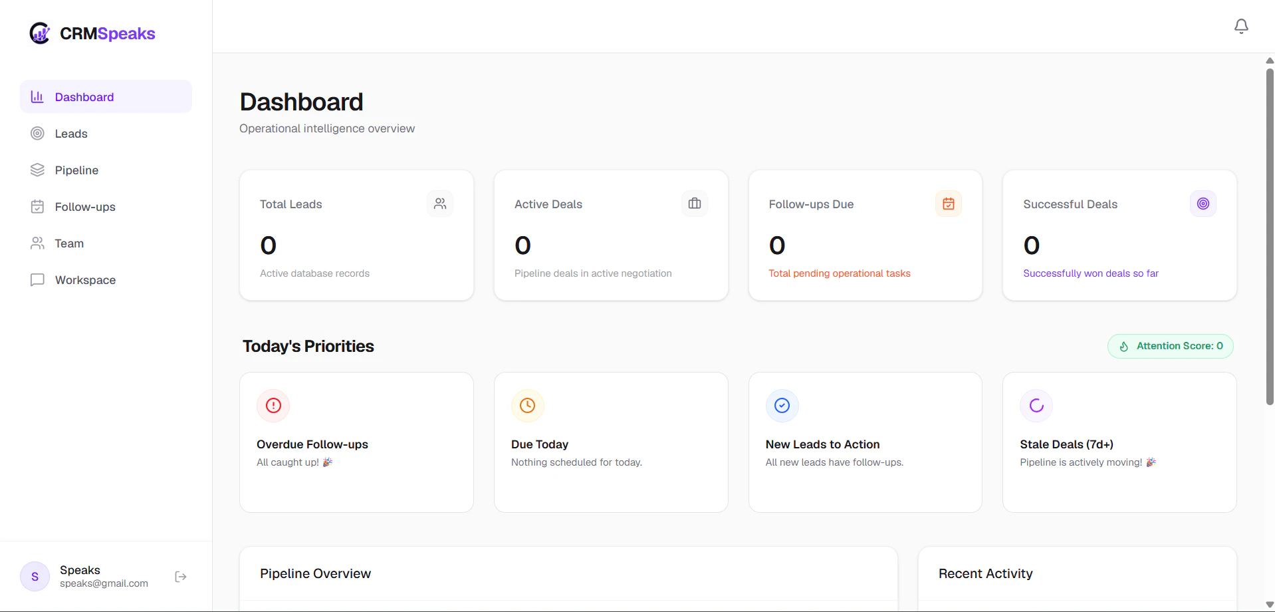Open the Stale Deals (7d+) card

(1119, 442)
